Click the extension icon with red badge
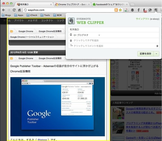The image size is (162, 141). pos(145,10)
